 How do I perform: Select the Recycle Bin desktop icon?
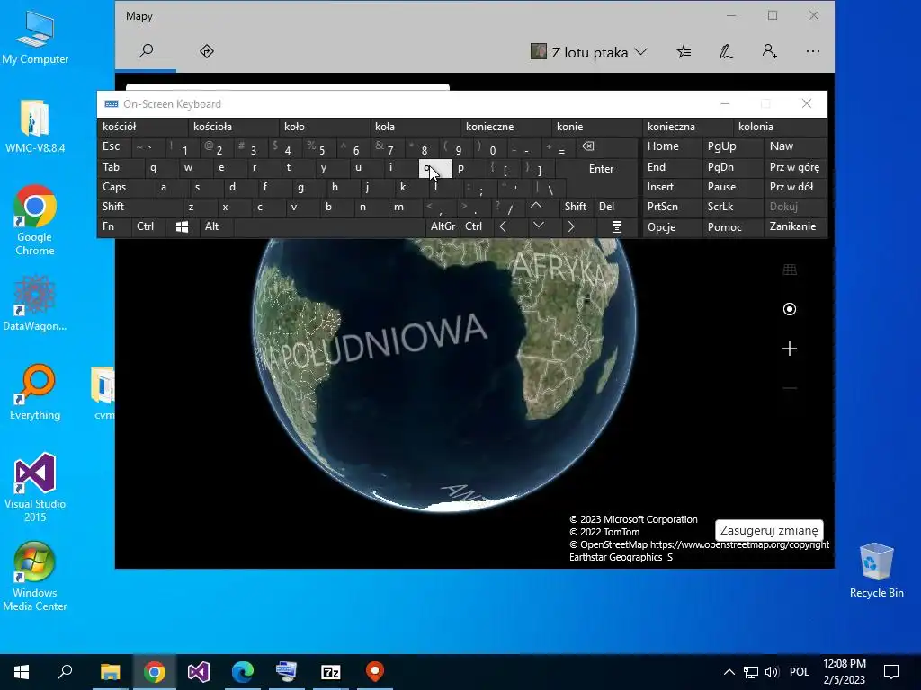876,570
